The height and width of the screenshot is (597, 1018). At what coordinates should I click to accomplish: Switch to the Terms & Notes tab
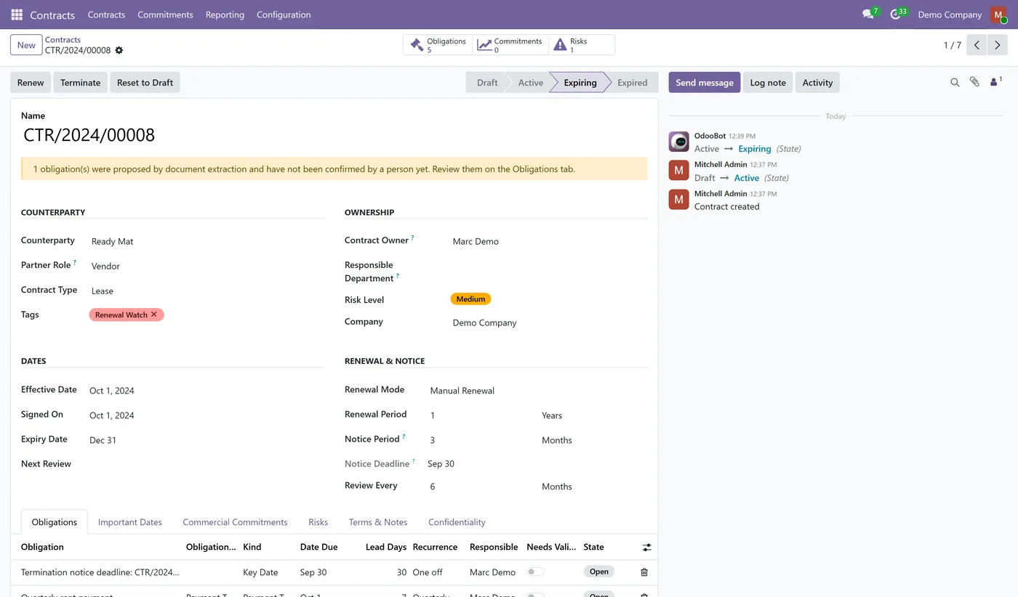pos(378,522)
